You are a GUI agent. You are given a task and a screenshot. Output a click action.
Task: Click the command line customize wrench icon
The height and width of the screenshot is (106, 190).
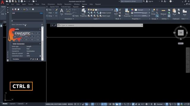click(x=55, y=25)
